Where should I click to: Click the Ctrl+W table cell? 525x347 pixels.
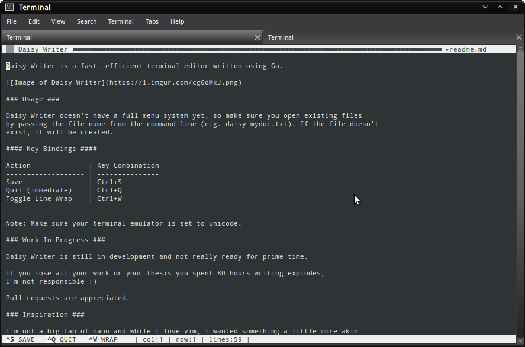click(109, 198)
